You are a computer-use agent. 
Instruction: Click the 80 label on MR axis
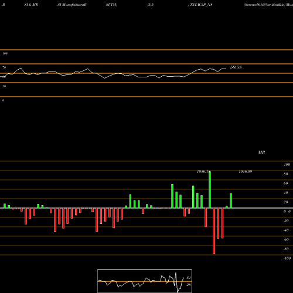286,174
